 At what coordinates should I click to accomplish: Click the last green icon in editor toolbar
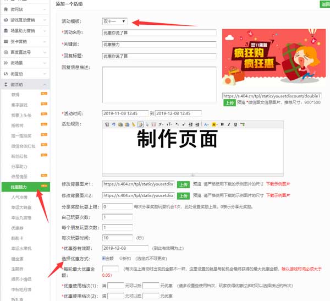pyautogui.click(x=243, y=124)
